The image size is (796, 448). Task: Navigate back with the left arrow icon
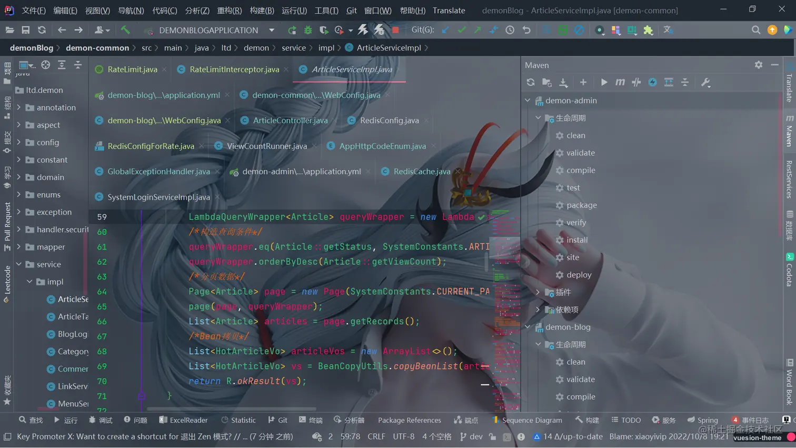pos(62,30)
